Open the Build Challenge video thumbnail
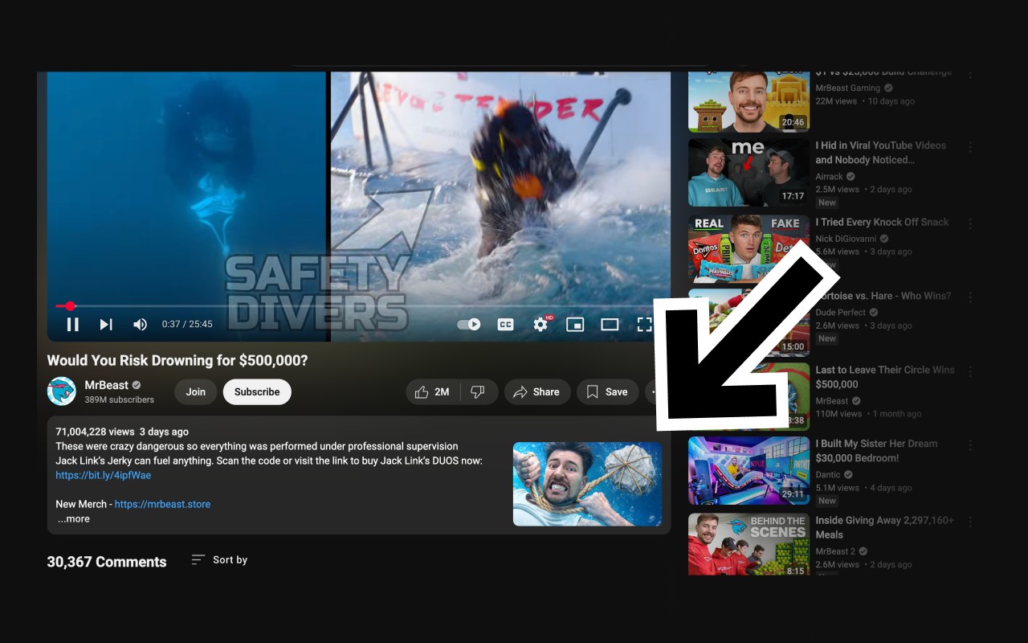This screenshot has height=643, width=1028. [x=749, y=102]
